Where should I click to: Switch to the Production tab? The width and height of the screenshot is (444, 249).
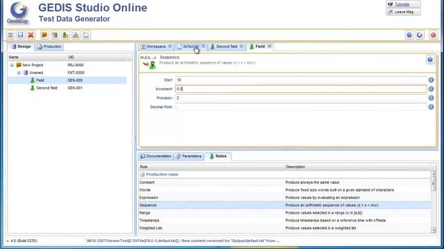pyautogui.click(x=49, y=46)
